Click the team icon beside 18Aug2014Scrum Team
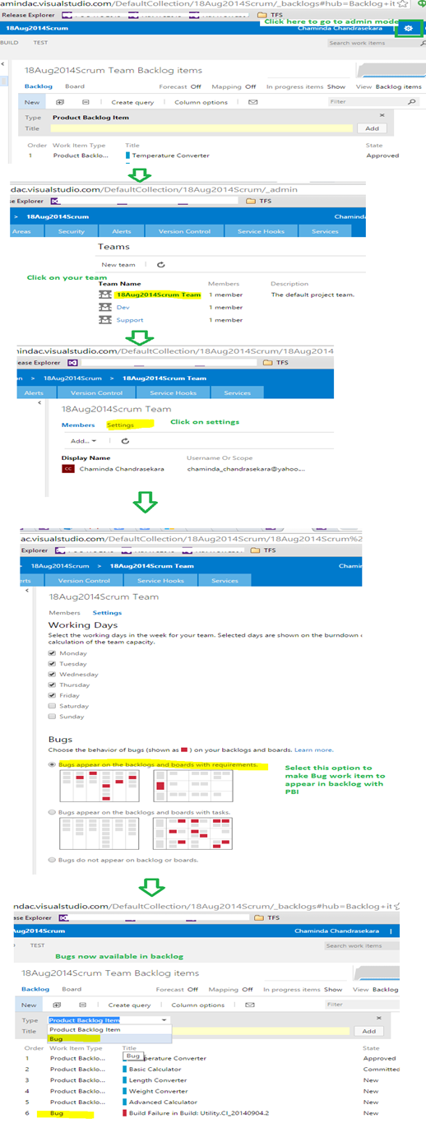 point(104,295)
